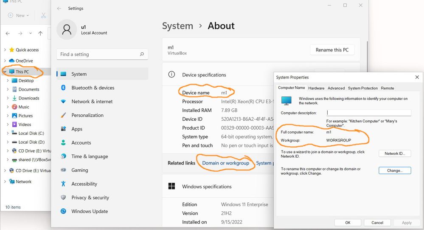Screen dimensions: 424x230
Task: Click the Windows Update icon
Action: 63,211
